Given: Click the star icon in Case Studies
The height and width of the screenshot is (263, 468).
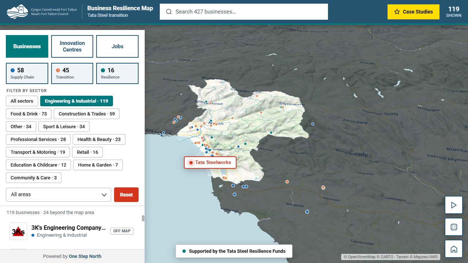Looking at the screenshot, I should pos(397,12).
